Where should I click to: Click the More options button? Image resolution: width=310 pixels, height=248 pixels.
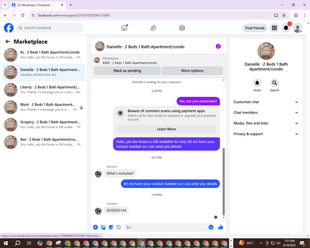[x=192, y=71]
